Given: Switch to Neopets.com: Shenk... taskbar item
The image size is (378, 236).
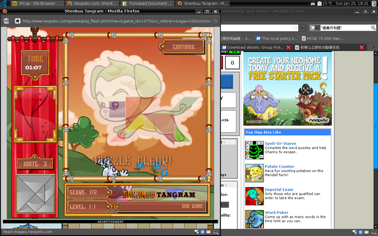Looking at the screenshot, I should point(92,4).
